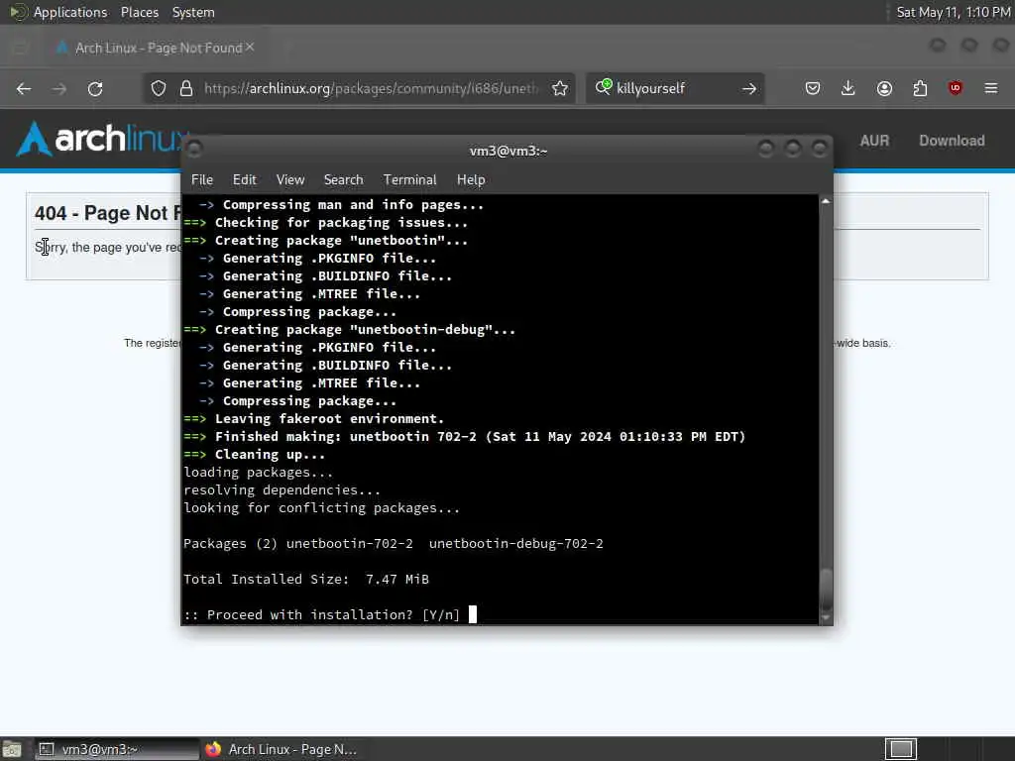Open the extensions puzzle icon
1015x761 pixels.
920,88
